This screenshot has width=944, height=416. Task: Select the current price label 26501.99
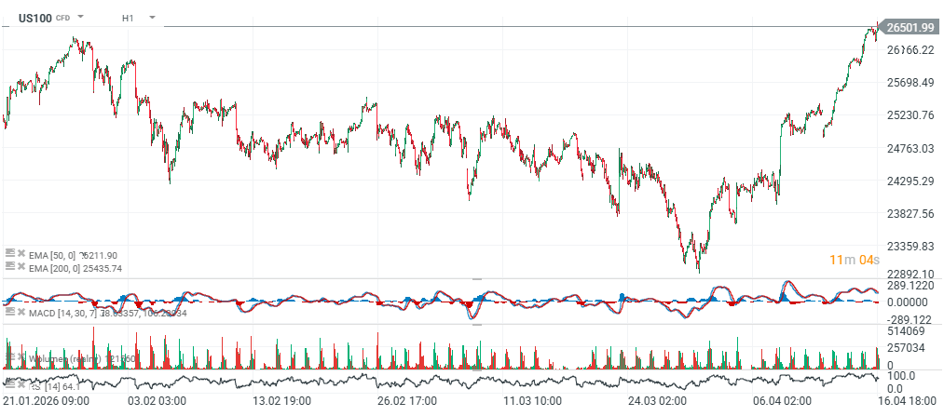910,28
